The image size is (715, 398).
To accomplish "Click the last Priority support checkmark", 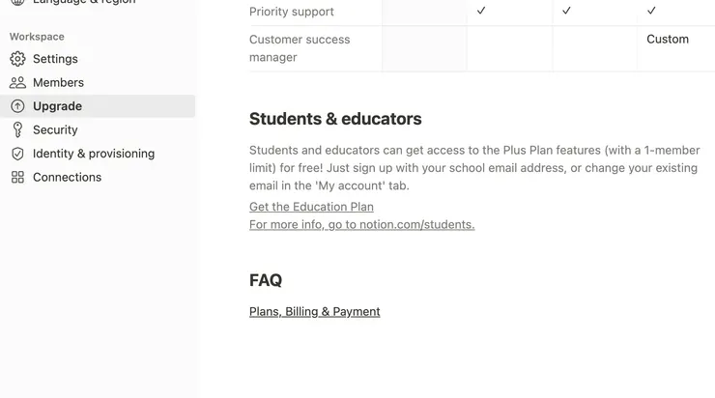I will tap(651, 11).
